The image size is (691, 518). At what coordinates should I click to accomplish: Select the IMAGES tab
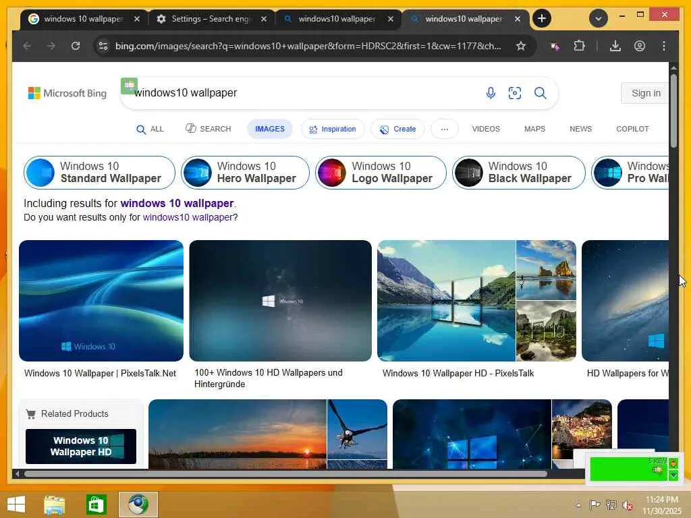(x=270, y=129)
